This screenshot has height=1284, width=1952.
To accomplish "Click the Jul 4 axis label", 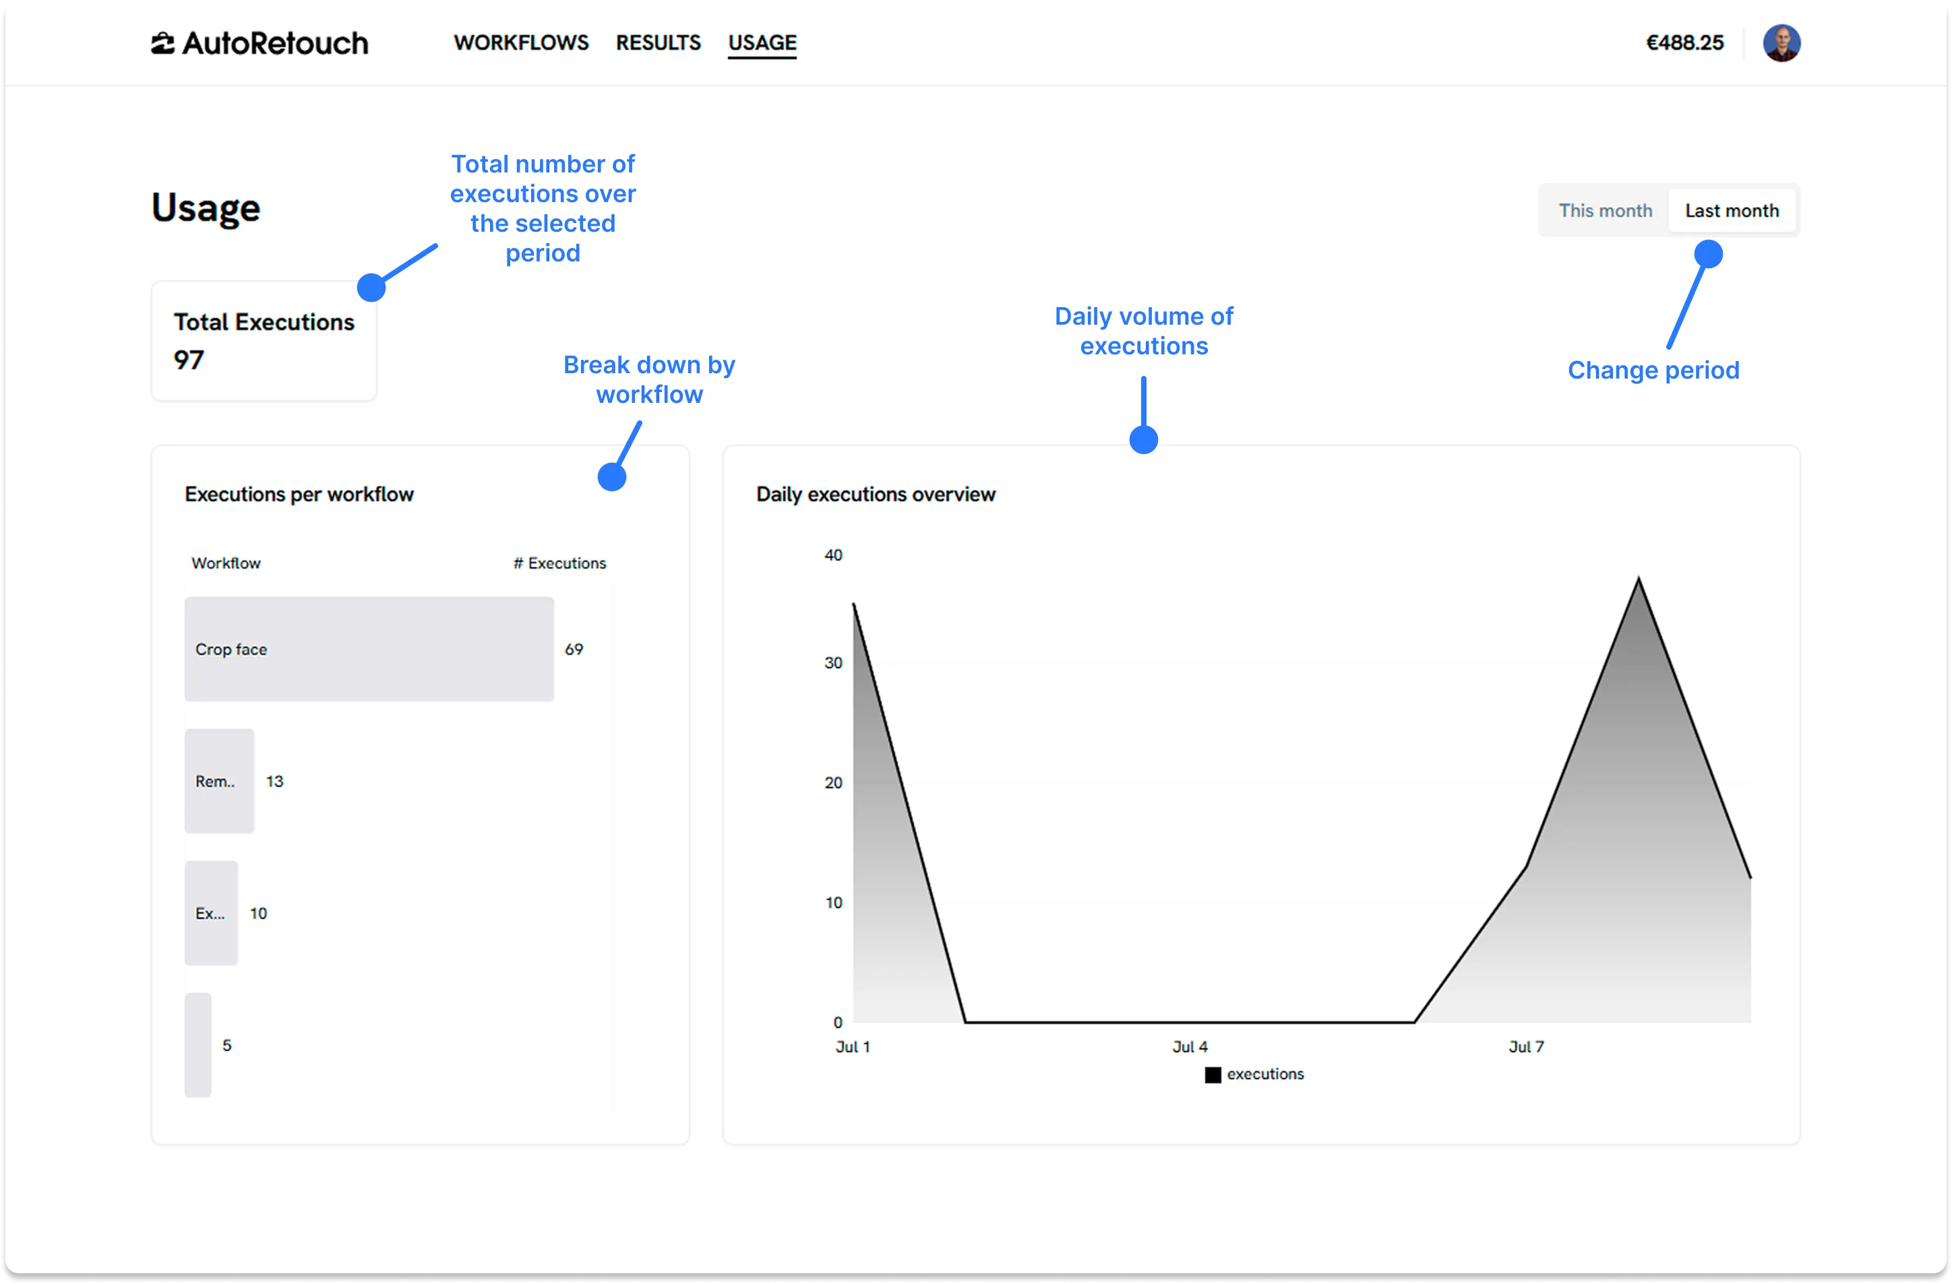I will click(x=1189, y=1046).
